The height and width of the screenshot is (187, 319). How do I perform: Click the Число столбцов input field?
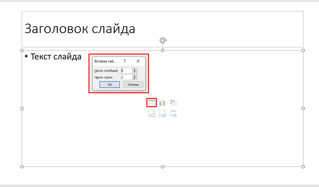[127, 70]
